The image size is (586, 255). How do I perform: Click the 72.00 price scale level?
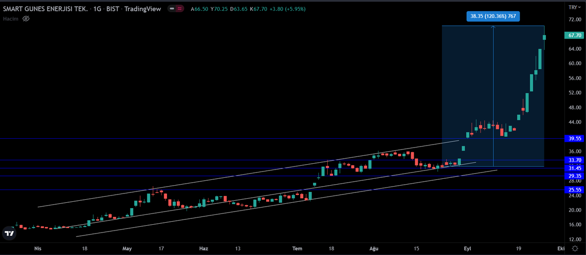(574, 20)
